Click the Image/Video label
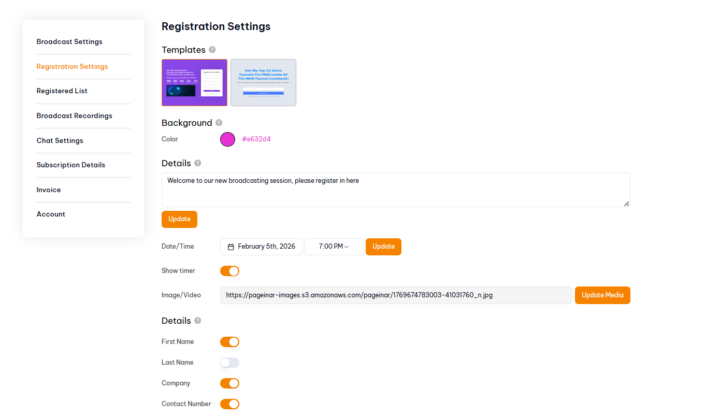This screenshot has height=417, width=705. pyautogui.click(x=181, y=295)
